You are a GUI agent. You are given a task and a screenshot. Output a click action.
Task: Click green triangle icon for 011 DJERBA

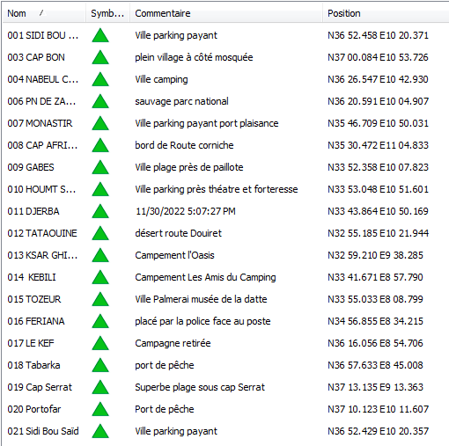(100, 211)
